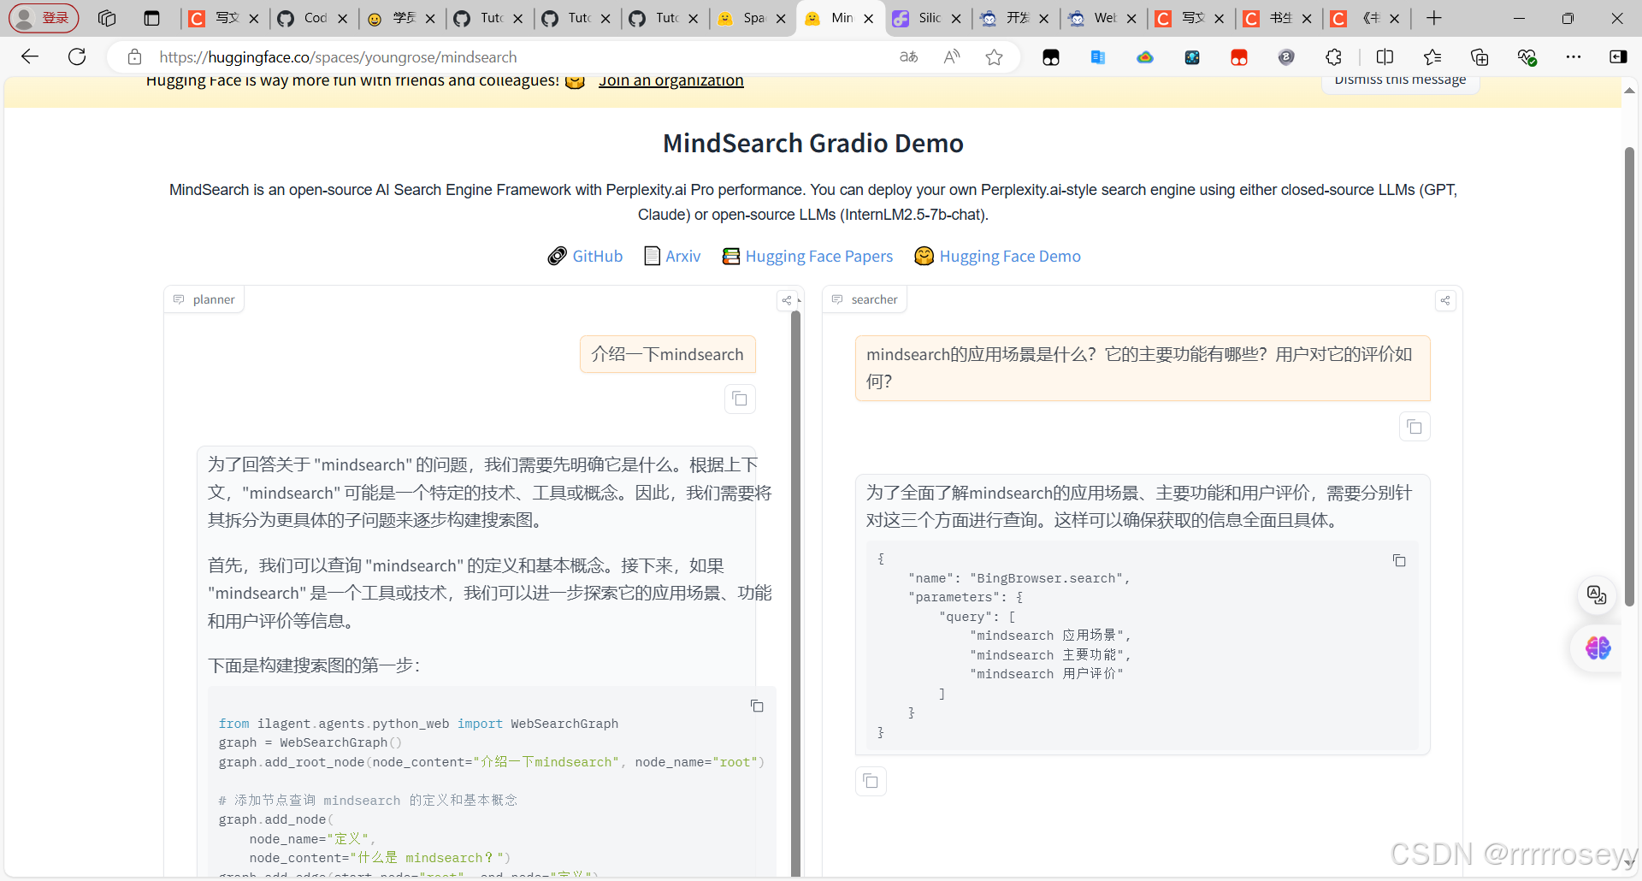Select the planner panel tab
Image resolution: width=1642 pixels, height=881 pixels.
(204, 299)
